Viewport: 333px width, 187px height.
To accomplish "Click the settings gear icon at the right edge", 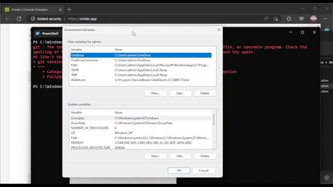I will click(327, 178).
